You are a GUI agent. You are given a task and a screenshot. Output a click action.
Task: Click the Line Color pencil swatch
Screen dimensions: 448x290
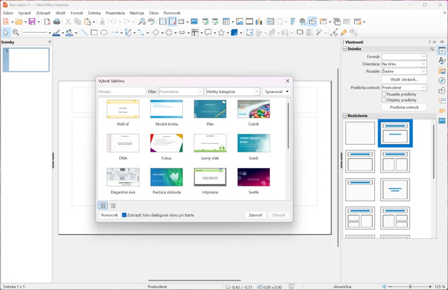click(x=57, y=32)
